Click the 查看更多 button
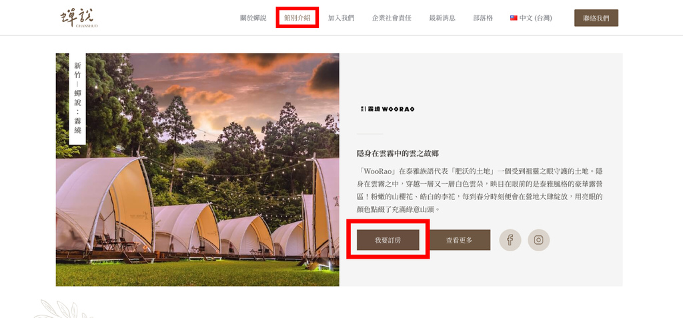Screen dimensions: 683x318 tap(459, 240)
